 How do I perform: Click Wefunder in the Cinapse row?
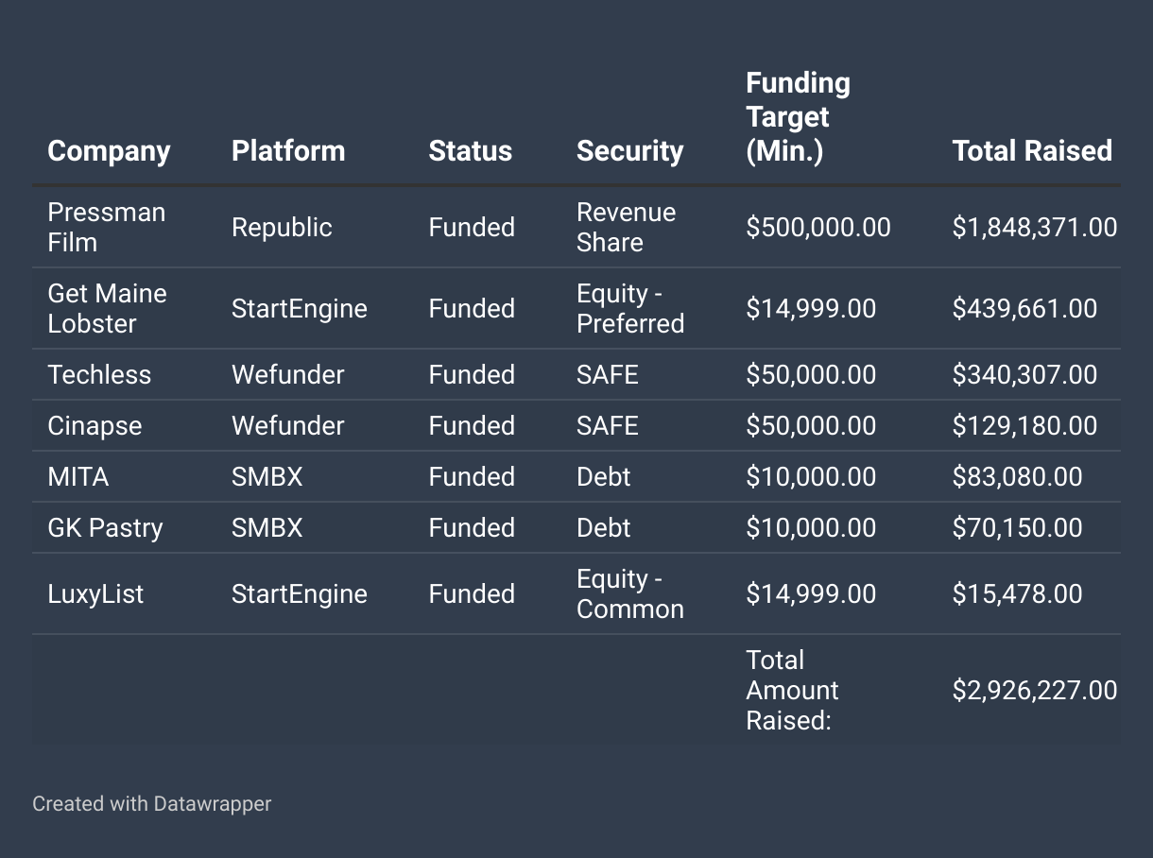(288, 425)
